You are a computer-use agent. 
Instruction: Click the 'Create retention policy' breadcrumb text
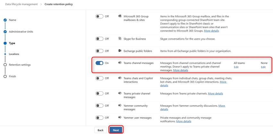pyautogui.click(x=59, y=4)
